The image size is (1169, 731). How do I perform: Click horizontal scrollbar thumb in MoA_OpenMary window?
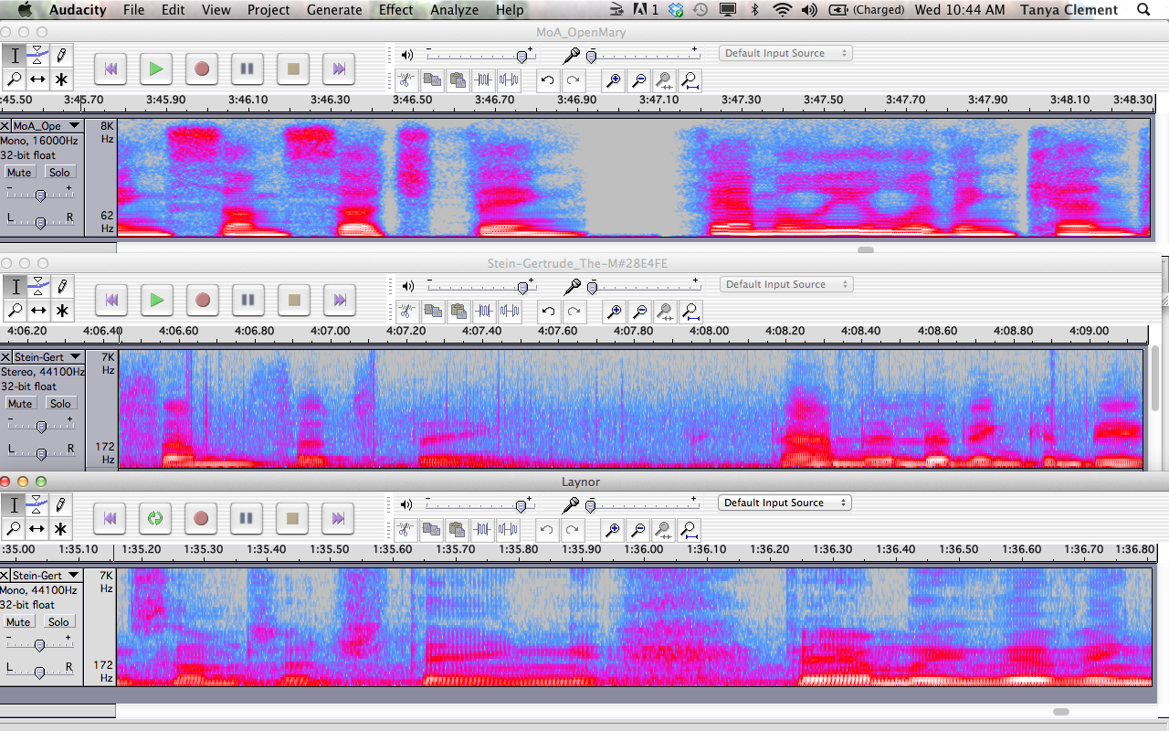tap(866, 249)
